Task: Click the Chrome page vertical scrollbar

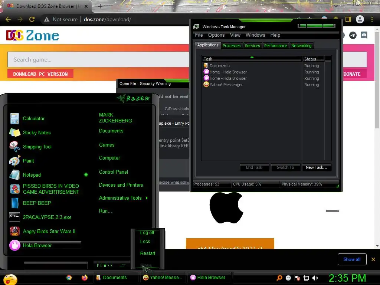Action: [377, 80]
